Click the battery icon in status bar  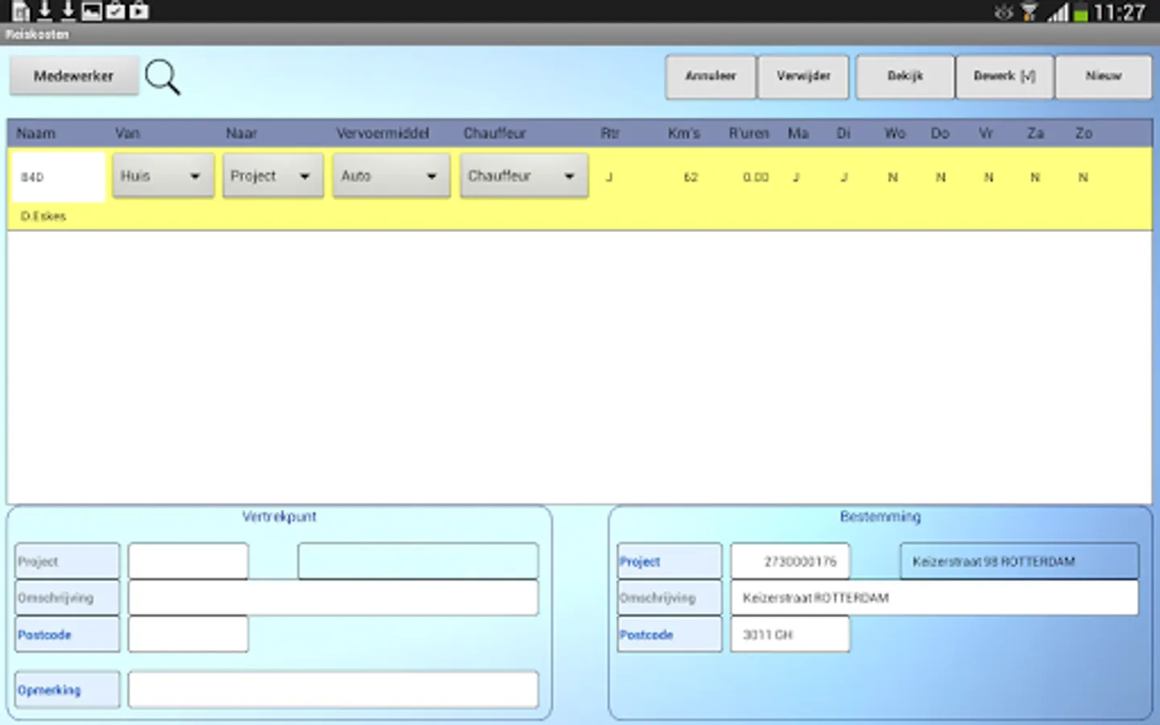pyautogui.click(x=1081, y=12)
